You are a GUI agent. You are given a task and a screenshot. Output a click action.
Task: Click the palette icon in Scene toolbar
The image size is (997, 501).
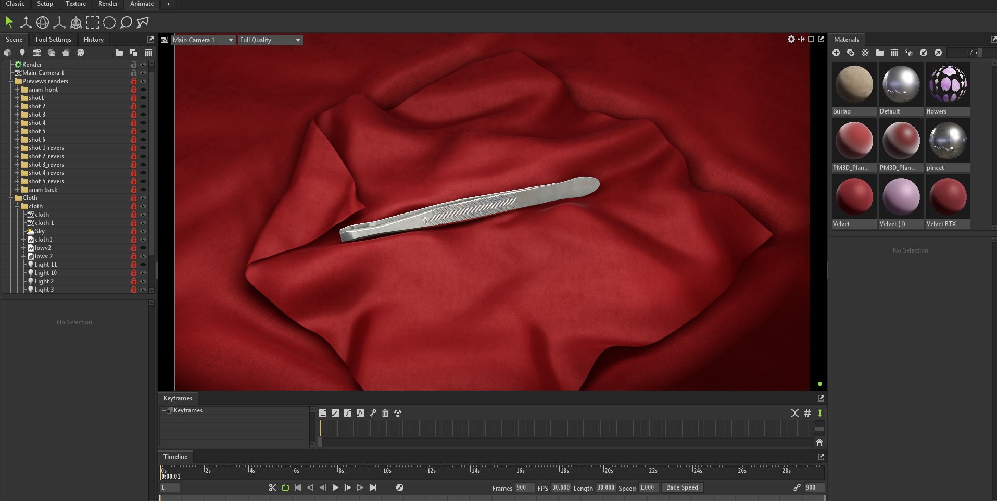tap(80, 53)
